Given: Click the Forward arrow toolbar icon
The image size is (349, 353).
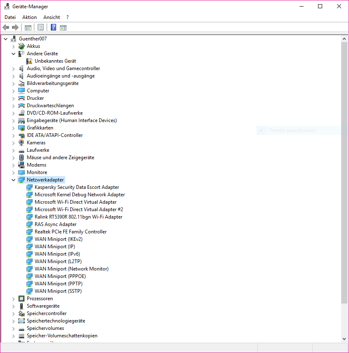Looking at the screenshot, I should click(x=15, y=28).
